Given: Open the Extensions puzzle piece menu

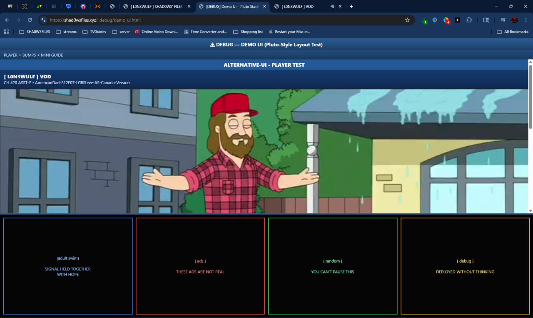Looking at the screenshot, I should click(x=469, y=20).
